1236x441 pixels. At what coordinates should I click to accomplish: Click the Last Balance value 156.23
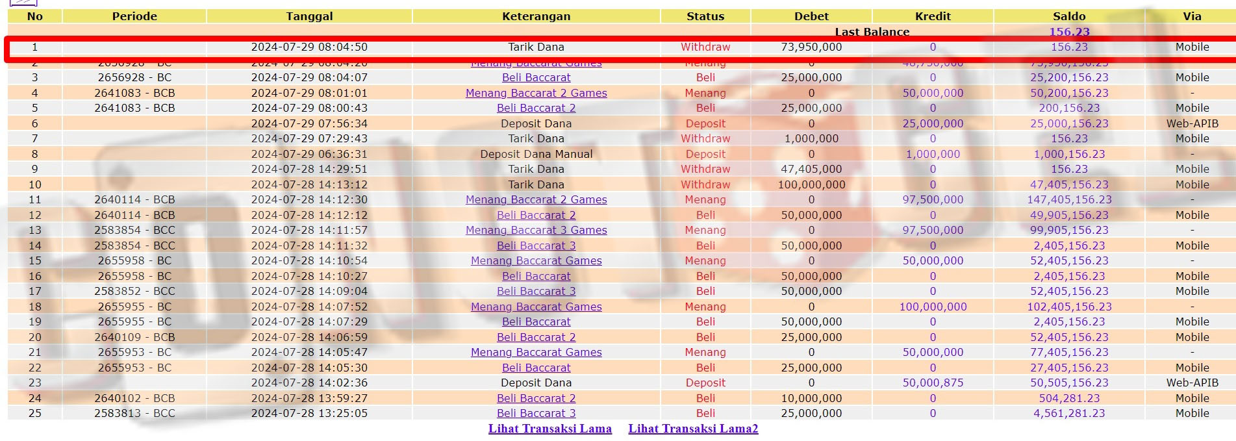[1069, 32]
